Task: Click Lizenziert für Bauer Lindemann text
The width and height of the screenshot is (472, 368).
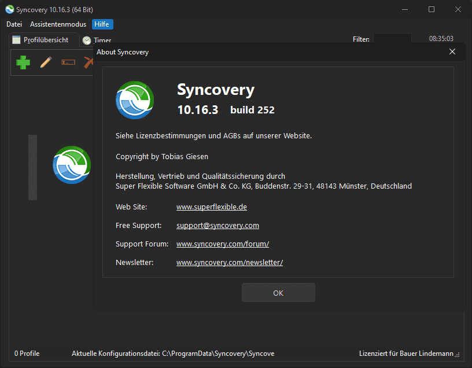Action: click(406, 354)
